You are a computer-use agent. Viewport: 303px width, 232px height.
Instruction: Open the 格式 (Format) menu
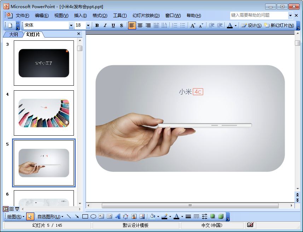click(x=100, y=16)
